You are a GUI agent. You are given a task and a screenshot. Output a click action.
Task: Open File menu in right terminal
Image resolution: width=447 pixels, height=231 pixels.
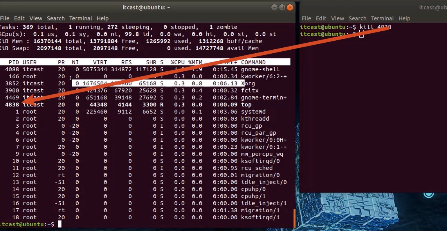(306, 18)
